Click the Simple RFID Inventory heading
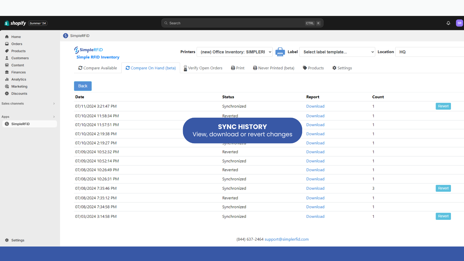The height and width of the screenshot is (261, 464). pyautogui.click(x=98, y=57)
